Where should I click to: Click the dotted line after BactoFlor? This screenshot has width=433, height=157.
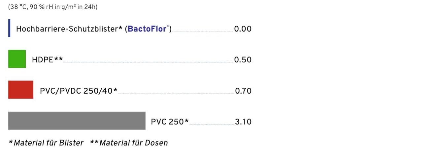[x=202, y=31]
